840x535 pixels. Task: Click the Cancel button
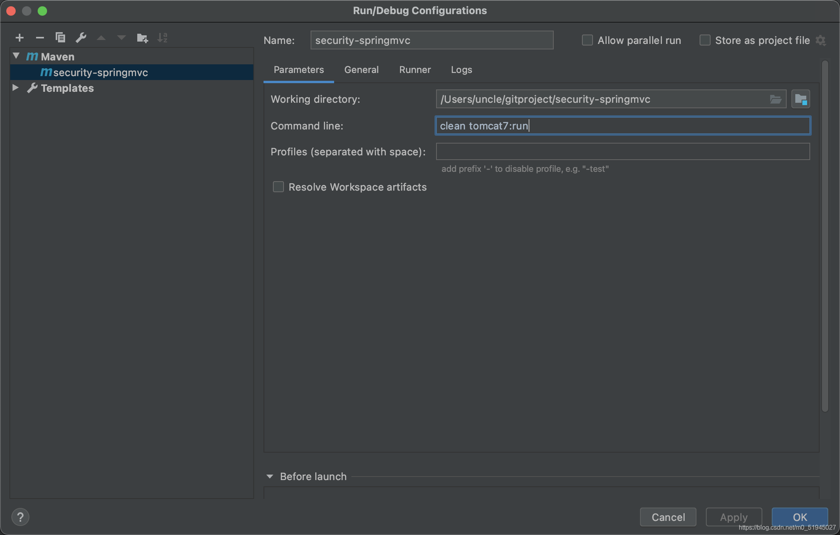click(x=668, y=517)
